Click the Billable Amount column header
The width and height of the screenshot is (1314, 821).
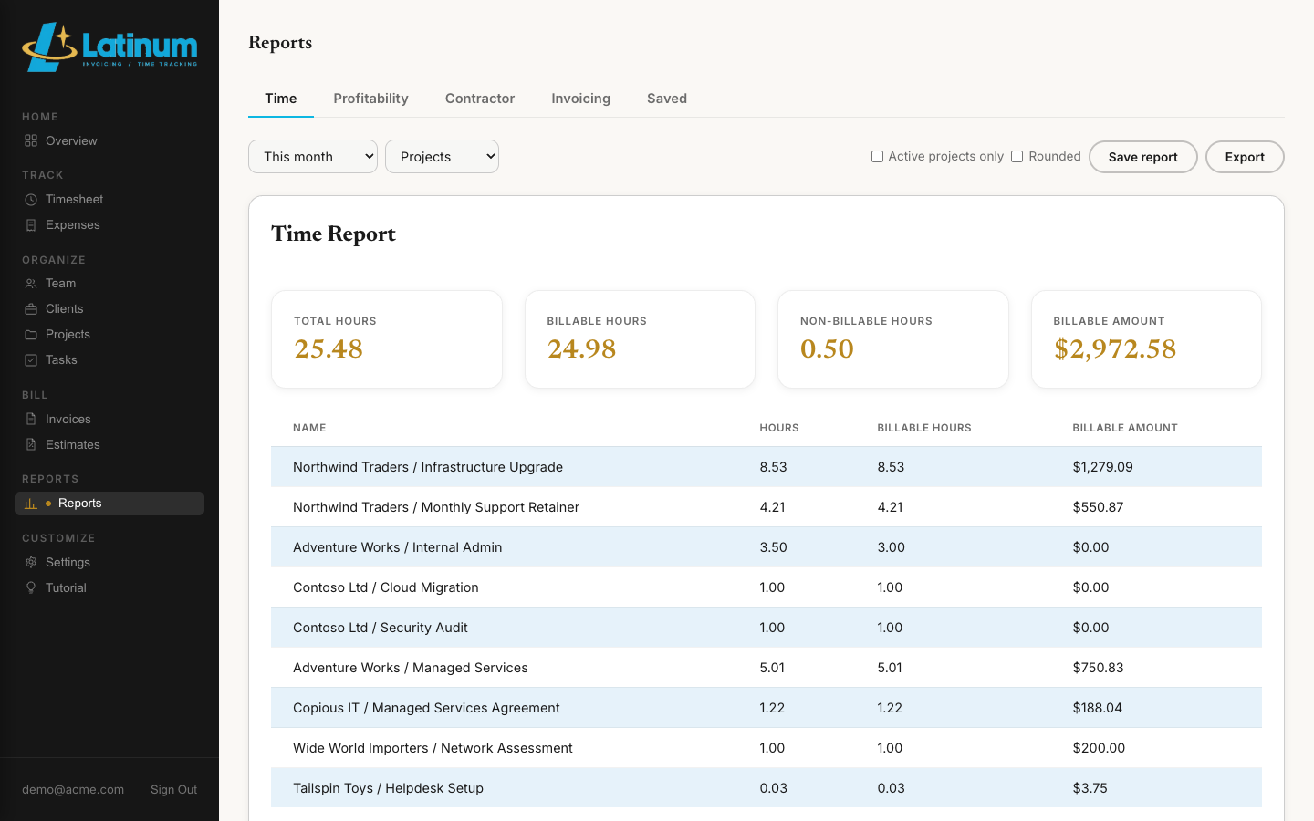tap(1125, 428)
